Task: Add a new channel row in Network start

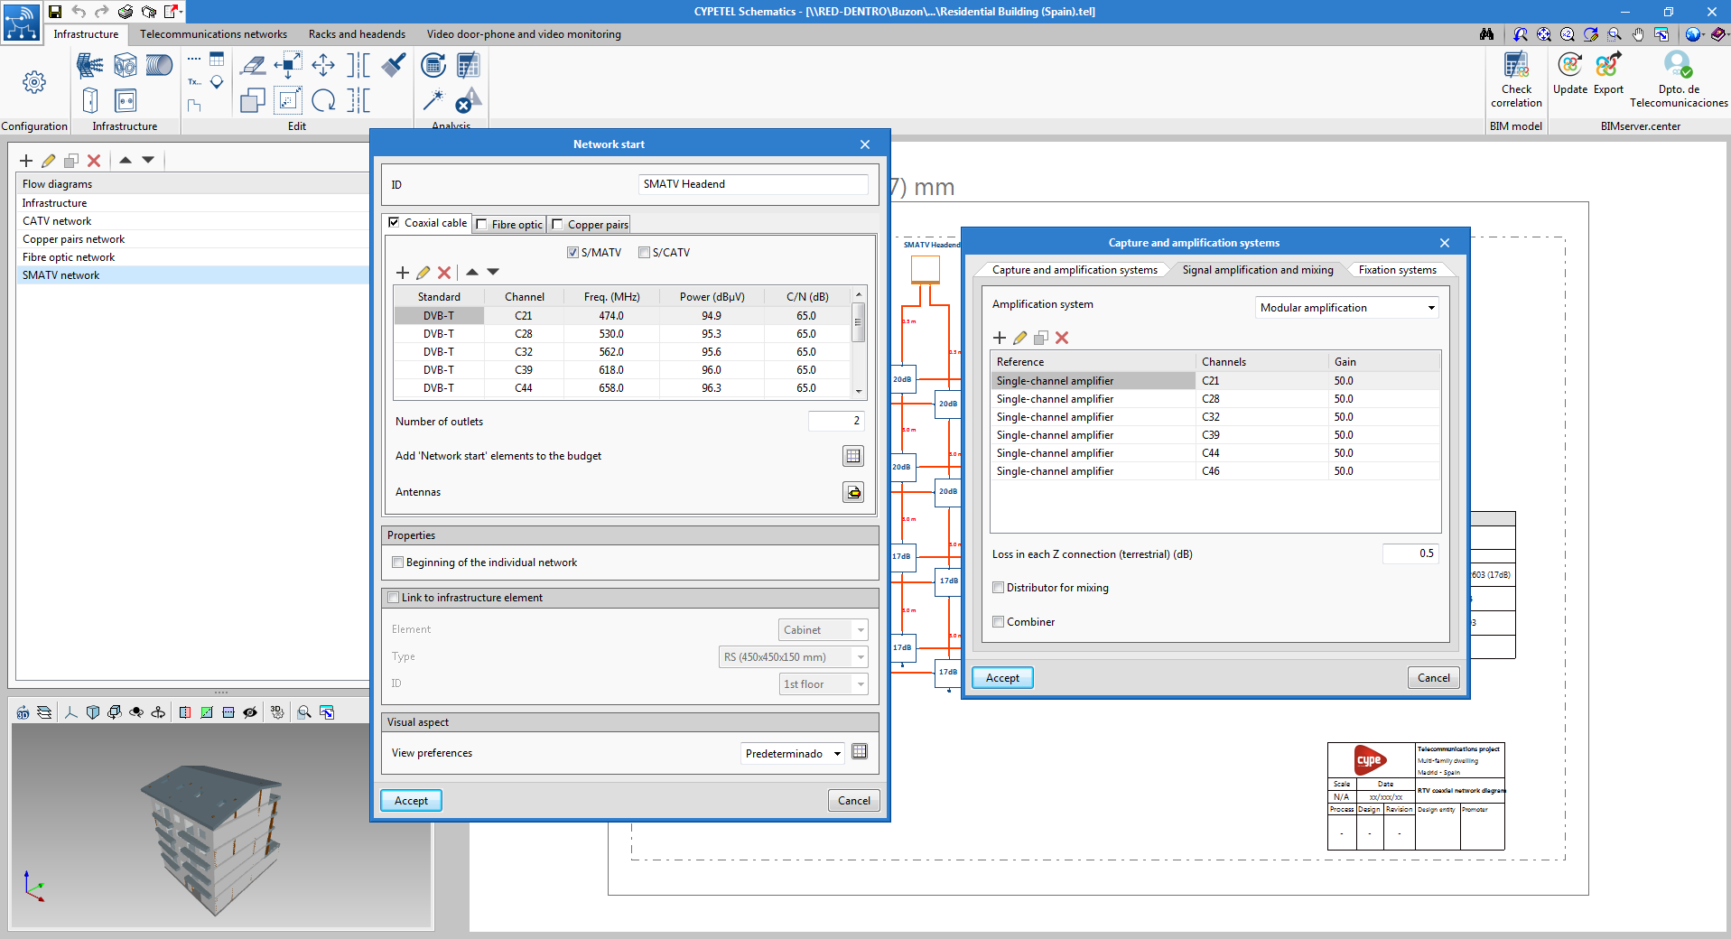Action: [403, 273]
